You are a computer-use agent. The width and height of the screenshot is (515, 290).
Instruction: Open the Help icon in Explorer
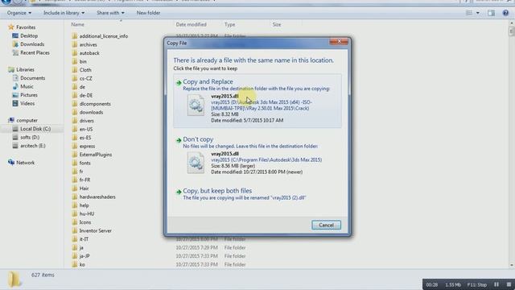[505, 13]
